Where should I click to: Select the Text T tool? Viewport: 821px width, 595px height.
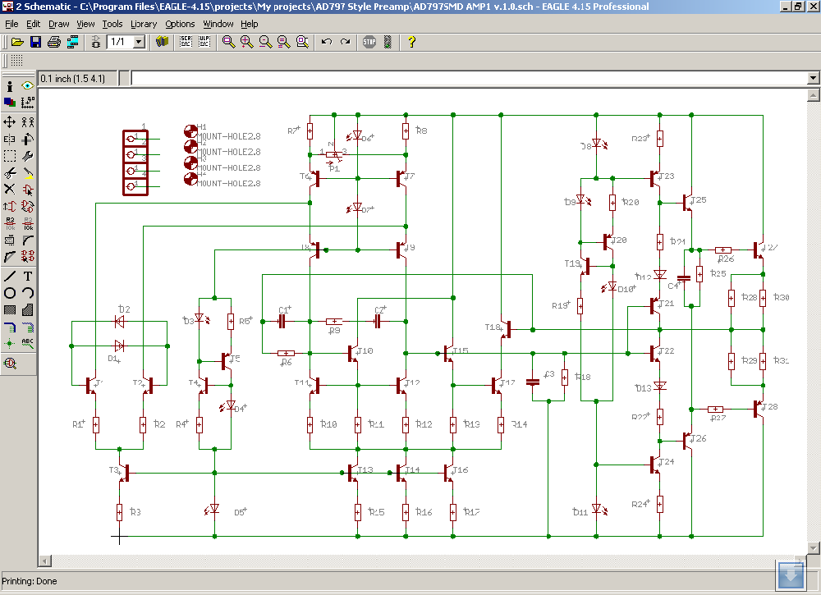point(28,276)
